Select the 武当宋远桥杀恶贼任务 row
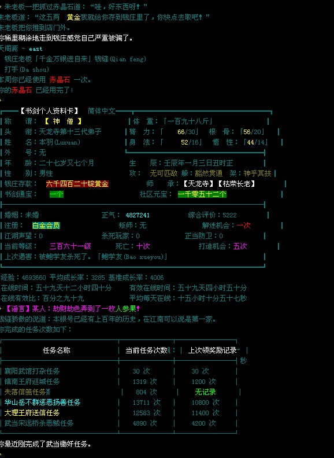334x458 pixels. point(118,423)
